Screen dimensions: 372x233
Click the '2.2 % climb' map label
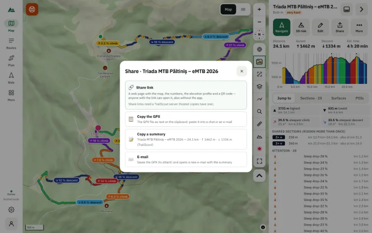click(x=108, y=43)
